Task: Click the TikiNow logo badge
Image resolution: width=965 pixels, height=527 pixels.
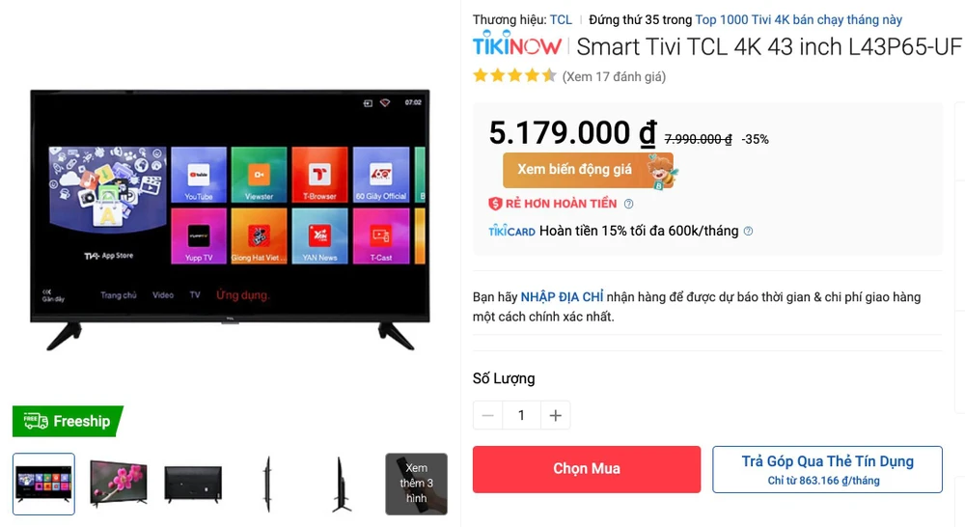Action: click(x=517, y=44)
